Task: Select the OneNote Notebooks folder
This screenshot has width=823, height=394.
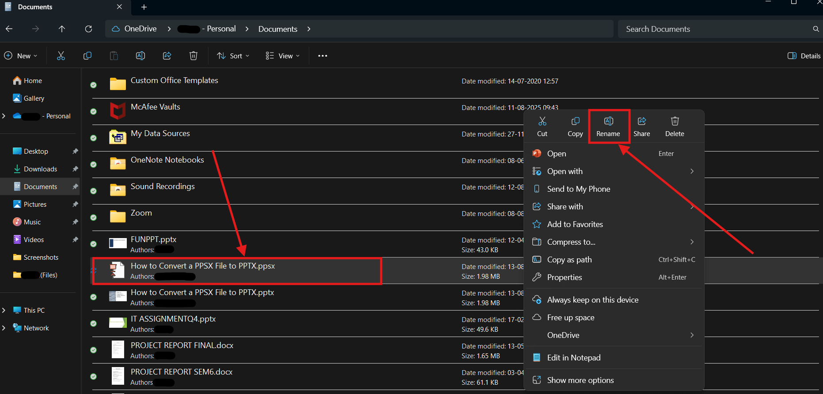Action: tap(167, 160)
